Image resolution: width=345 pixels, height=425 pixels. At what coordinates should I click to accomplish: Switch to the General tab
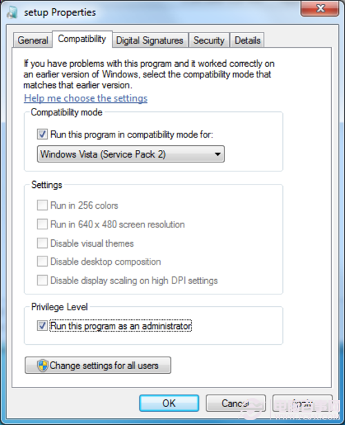(32, 41)
